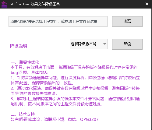Screen dimensions: 152x130
Task: Click the title text Studio One 效果文件降级工具
Action: click(35, 4)
